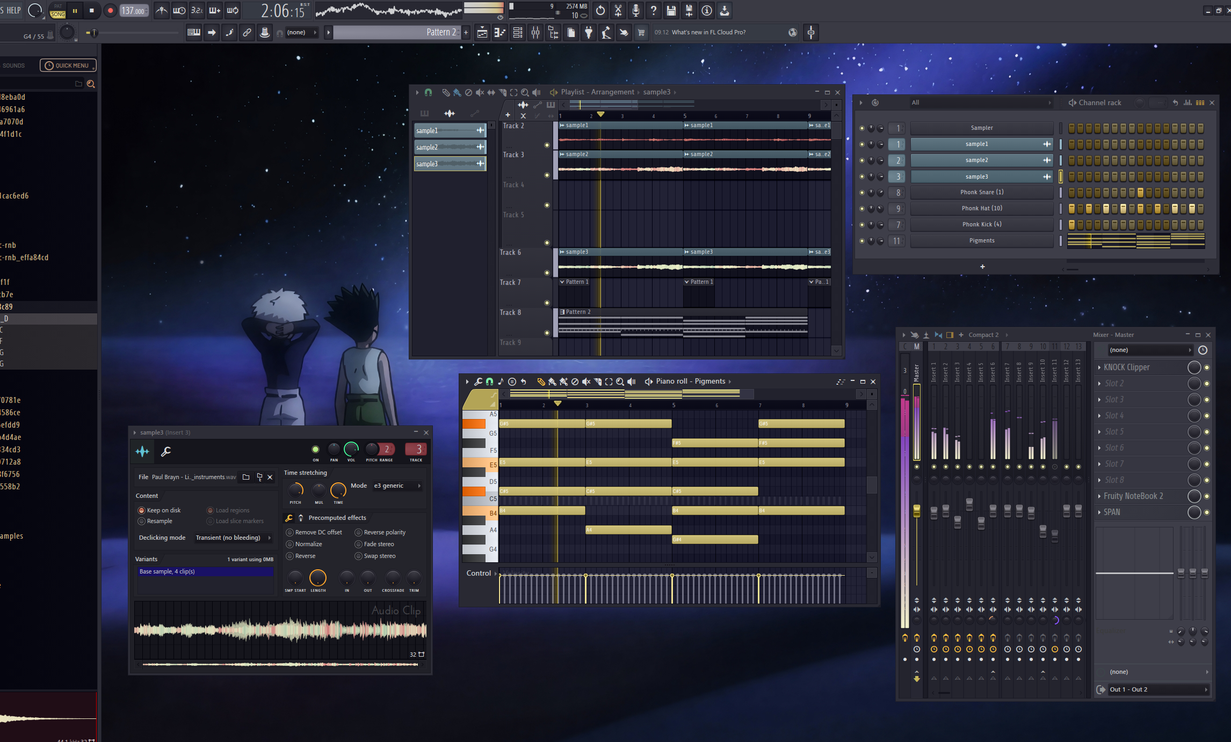Stop playback with the stop button
Image resolution: width=1231 pixels, height=742 pixels.
[x=92, y=11]
